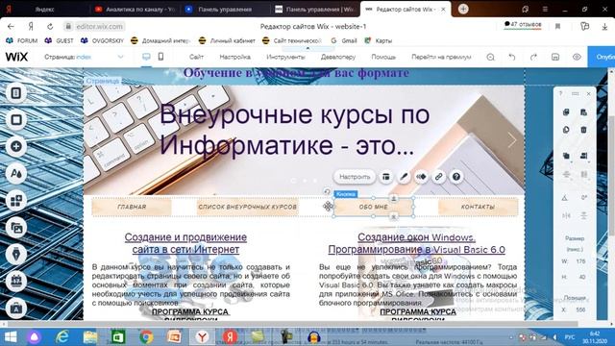The image size is (615, 346).
Task: Select the КОНТАКТЫ button
Action: pos(478,207)
